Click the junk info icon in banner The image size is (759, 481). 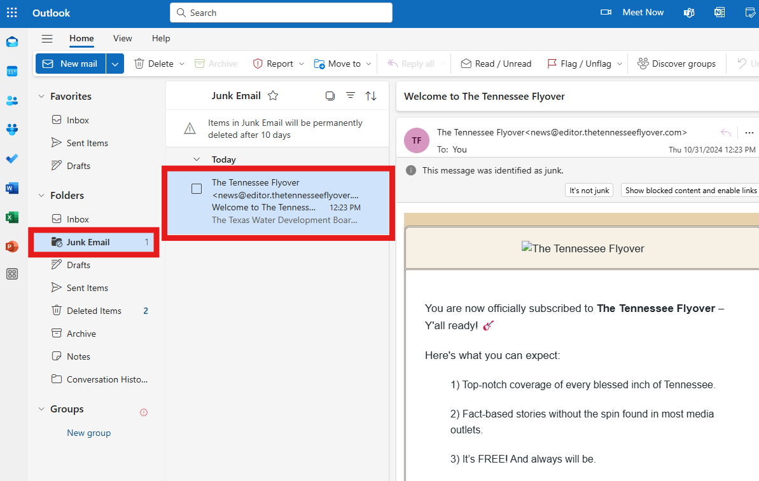tap(411, 170)
